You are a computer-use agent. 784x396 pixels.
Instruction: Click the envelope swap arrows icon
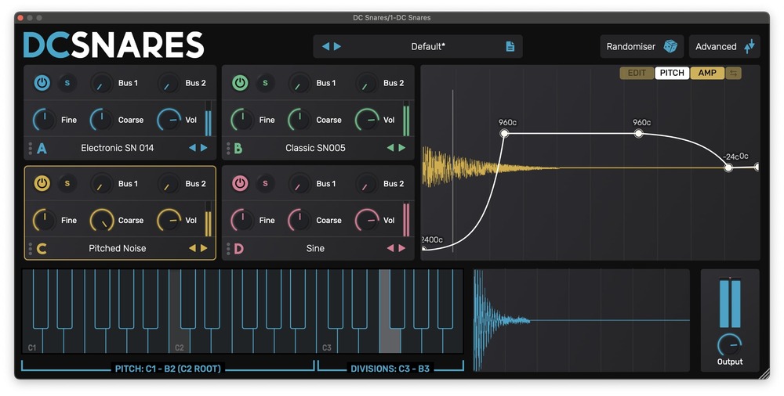(734, 73)
